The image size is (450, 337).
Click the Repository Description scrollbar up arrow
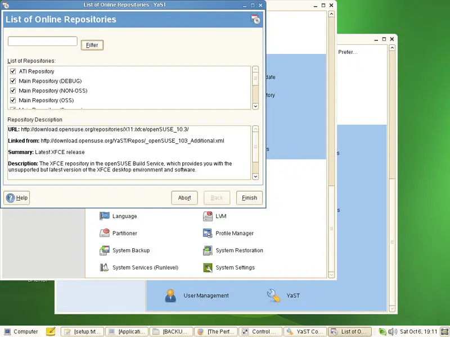(255, 129)
